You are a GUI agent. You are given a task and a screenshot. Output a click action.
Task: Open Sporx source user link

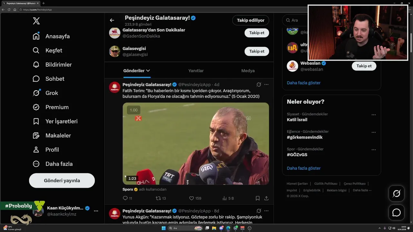(128, 189)
